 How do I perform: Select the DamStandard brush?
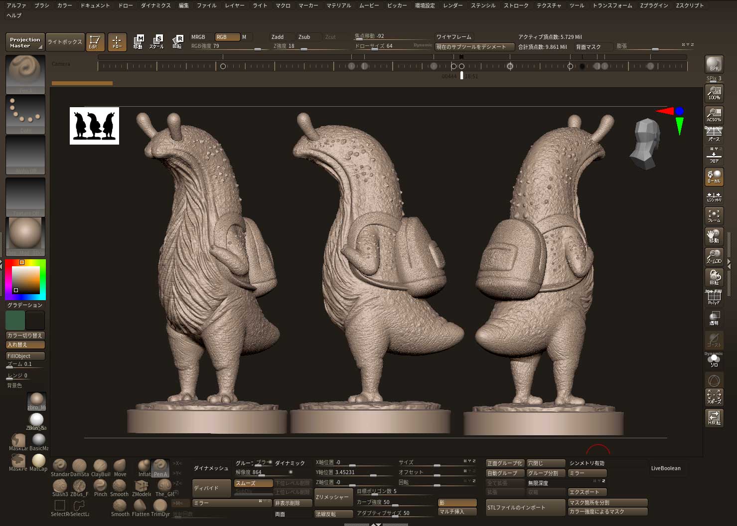coord(79,466)
